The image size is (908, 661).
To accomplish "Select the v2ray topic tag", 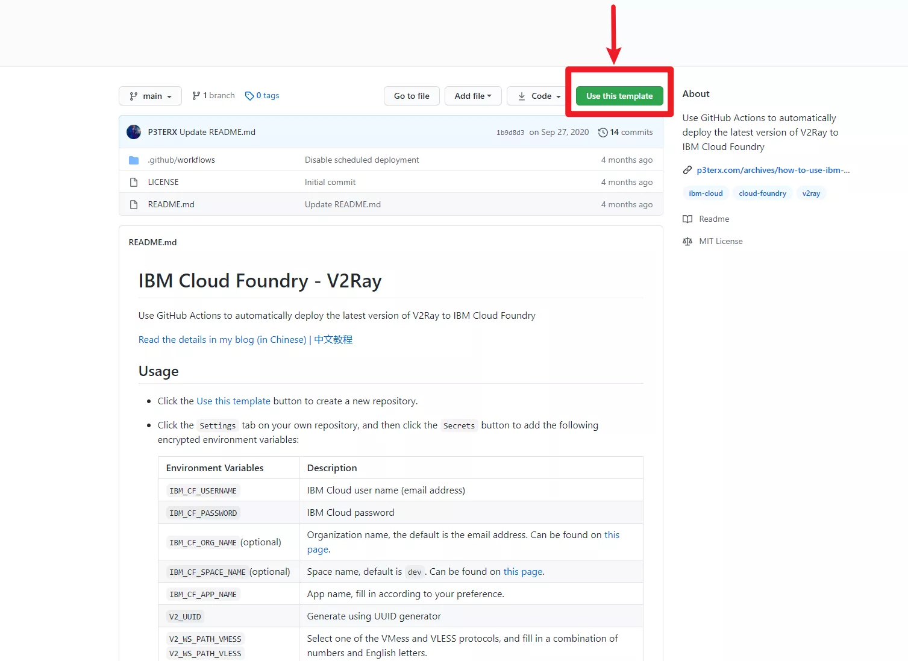I will [x=811, y=193].
